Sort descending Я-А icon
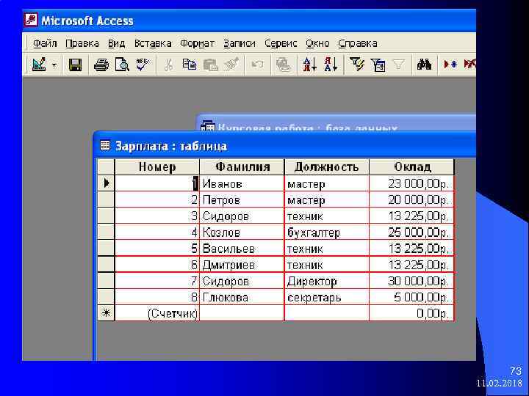This screenshot has height=396, width=529. tap(331, 65)
